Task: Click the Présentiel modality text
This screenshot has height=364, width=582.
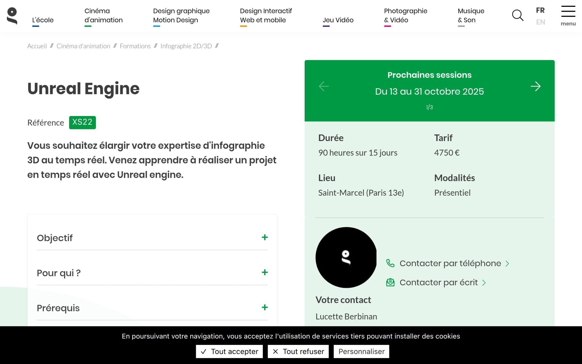Action: click(452, 193)
